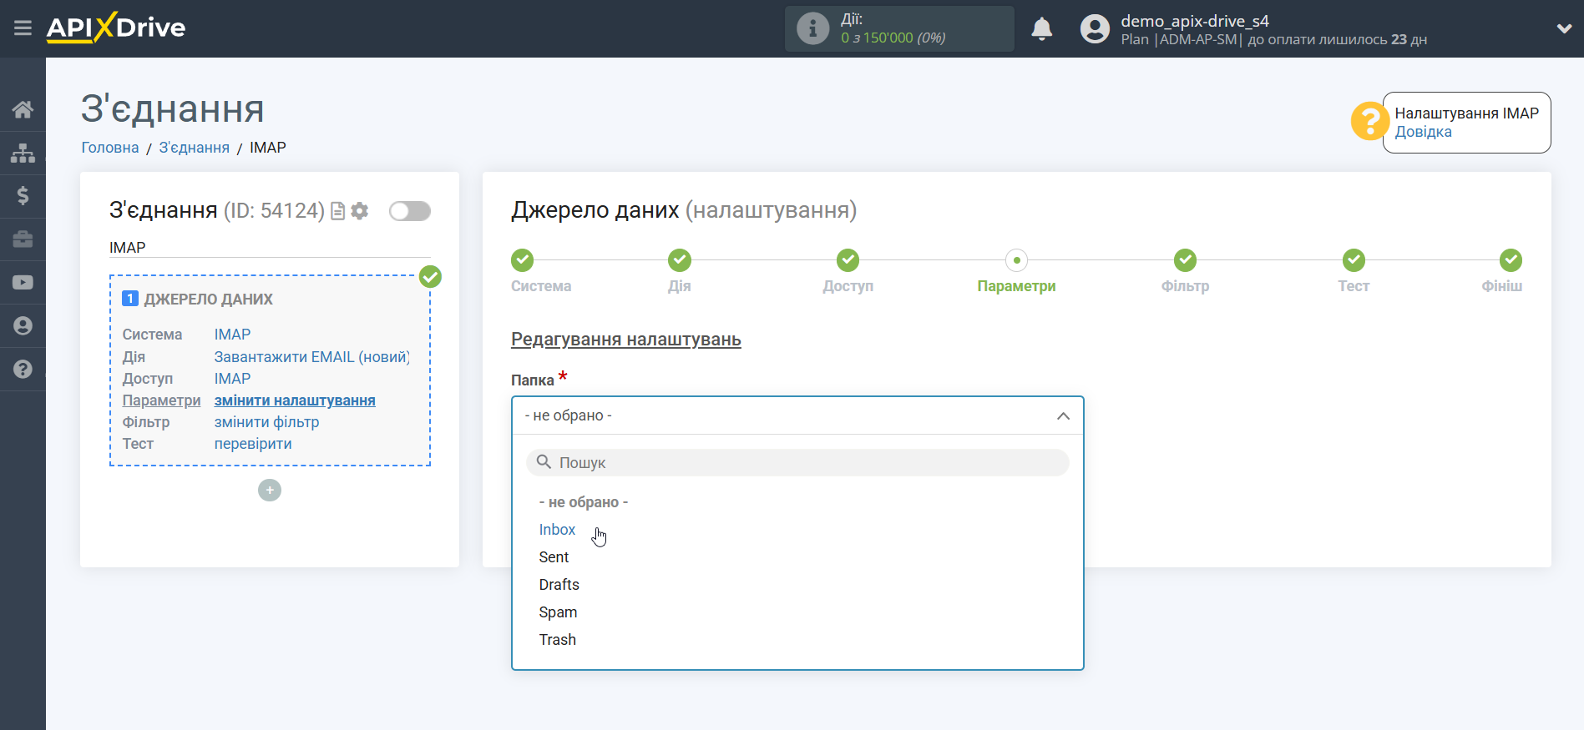Screen dimensions: 1584x730
Task: Go to Home in sidebar
Action: tap(23, 109)
